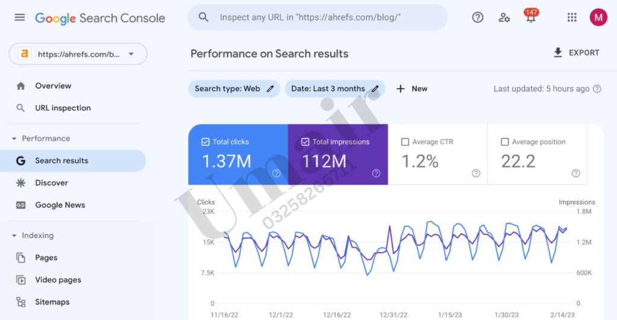Click the Video pages icon

tap(21, 280)
